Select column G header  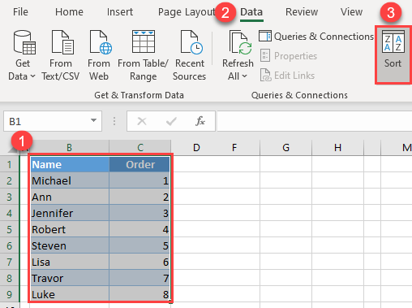click(x=285, y=147)
